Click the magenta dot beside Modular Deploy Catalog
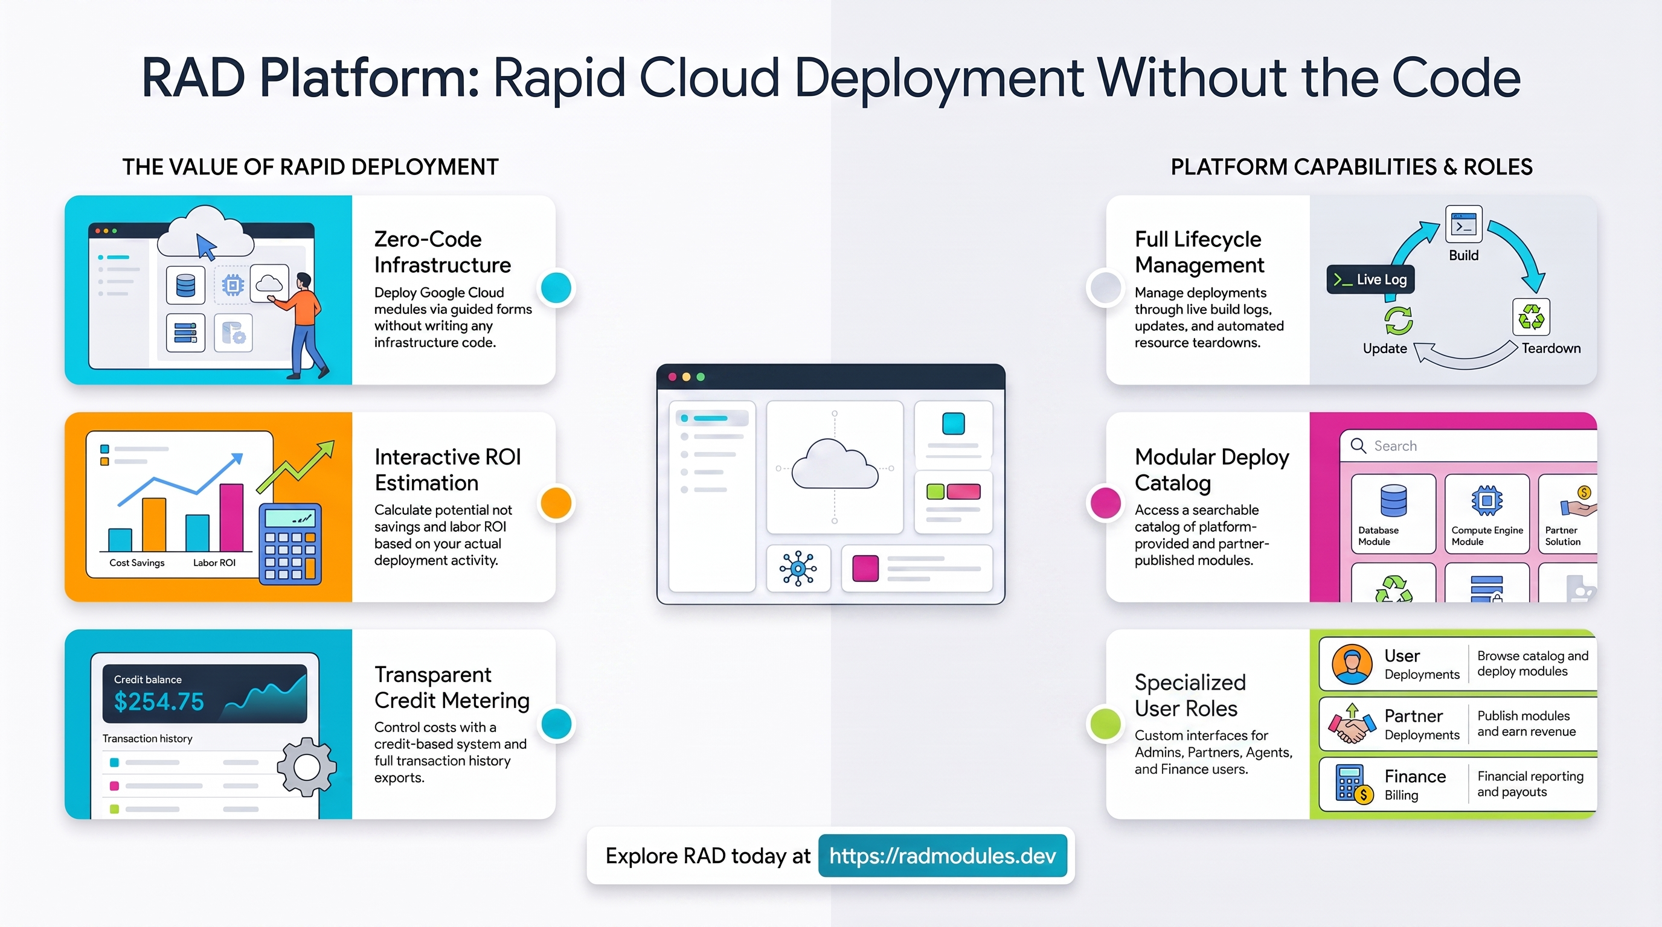 [1106, 503]
